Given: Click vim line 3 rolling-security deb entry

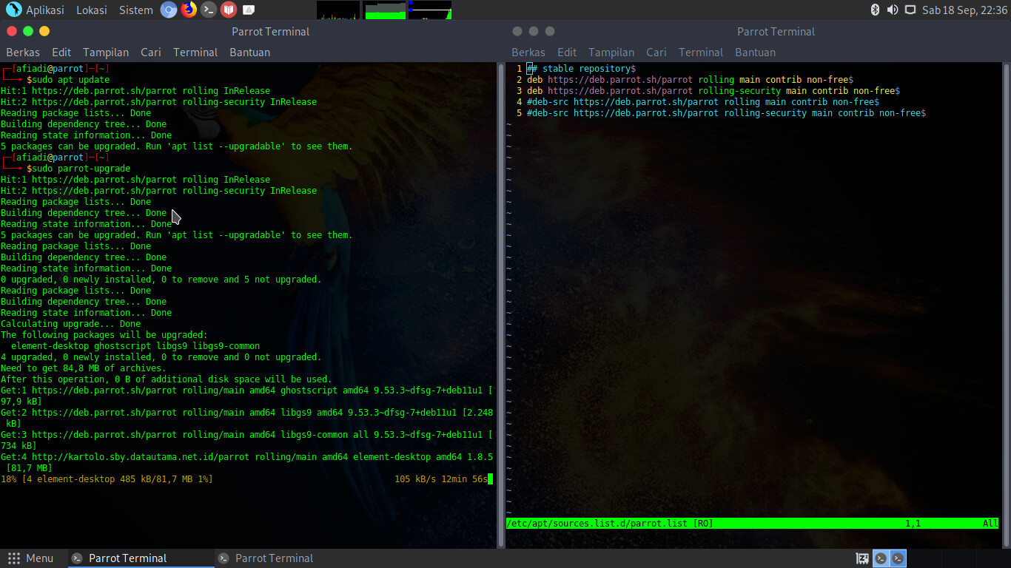Looking at the screenshot, I should (713, 91).
